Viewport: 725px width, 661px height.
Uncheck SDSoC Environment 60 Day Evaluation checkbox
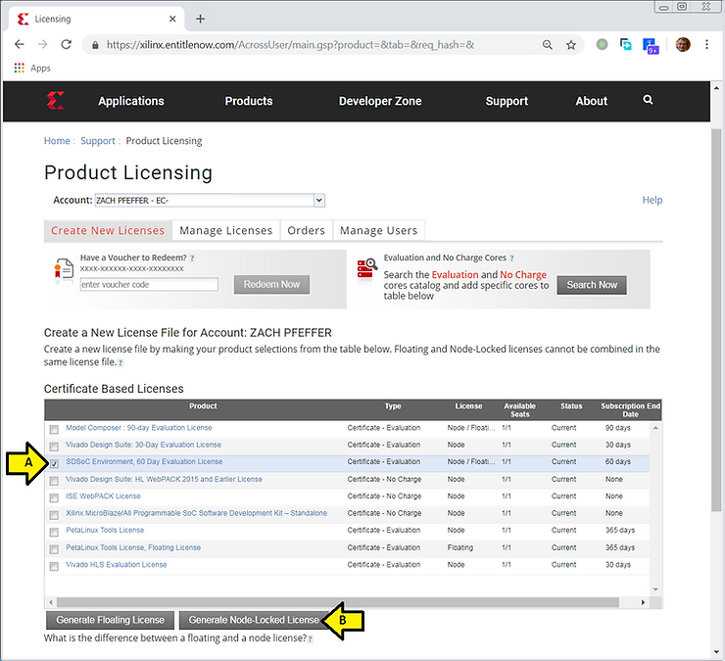pyautogui.click(x=55, y=462)
